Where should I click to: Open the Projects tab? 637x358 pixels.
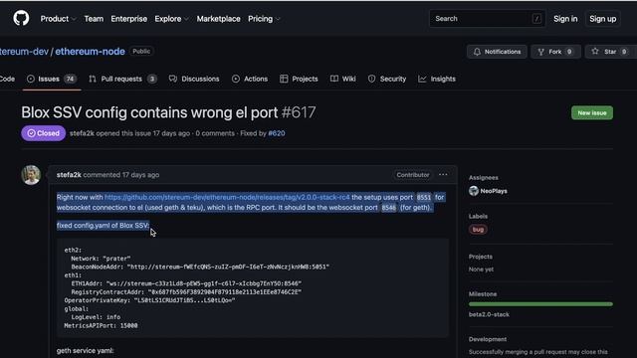pyautogui.click(x=299, y=79)
